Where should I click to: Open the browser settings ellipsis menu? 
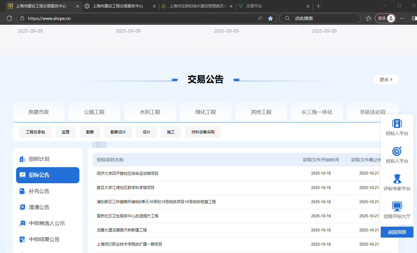pyautogui.click(x=402, y=18)
